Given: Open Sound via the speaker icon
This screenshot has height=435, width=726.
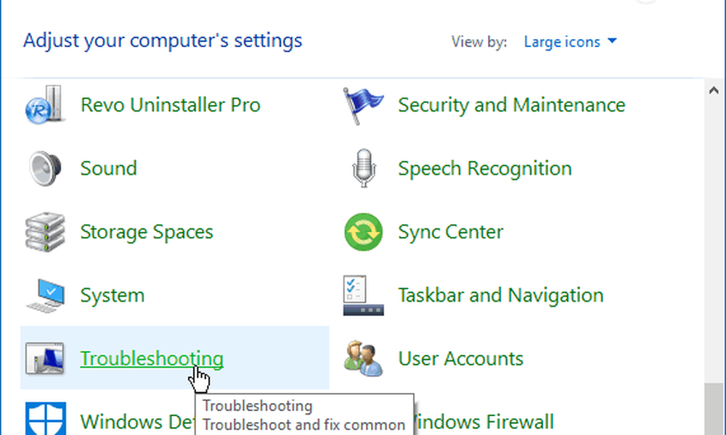Looking at the screenshot, I should [x=46, y=169].
